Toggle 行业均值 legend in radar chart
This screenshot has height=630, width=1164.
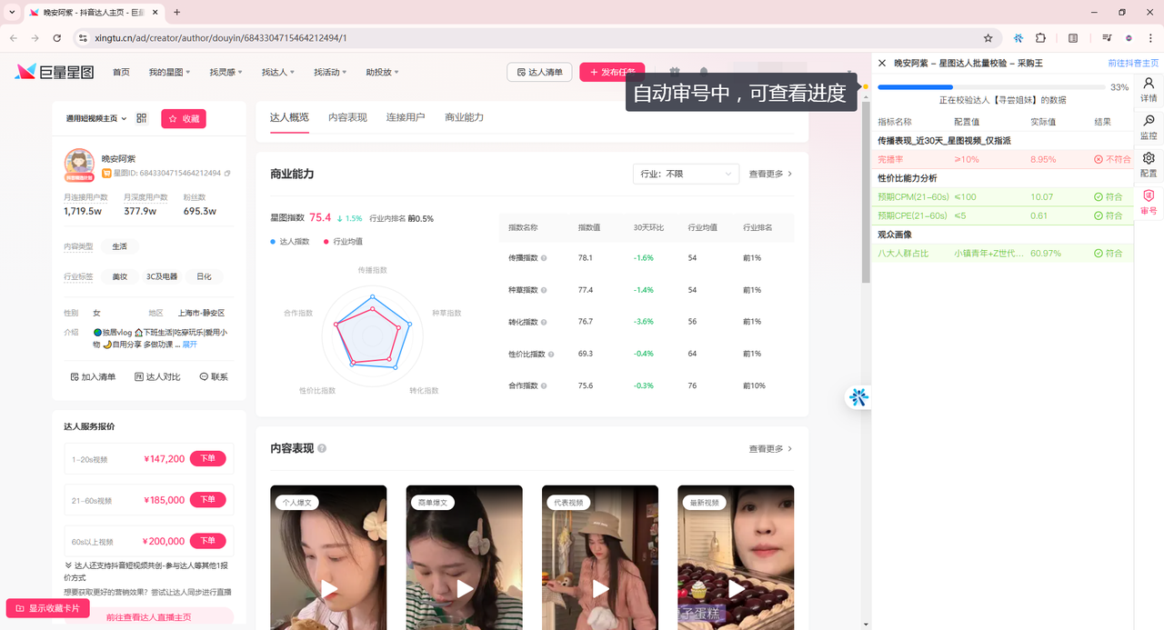point(343,241)
